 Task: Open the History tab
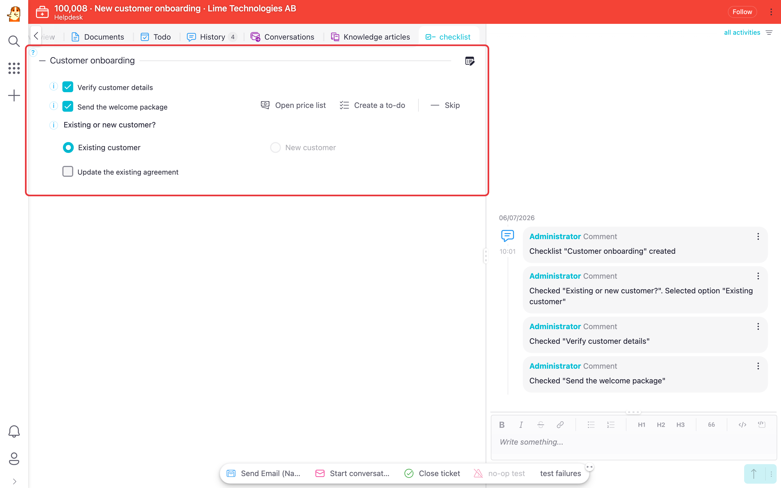[x=212, y=37]
